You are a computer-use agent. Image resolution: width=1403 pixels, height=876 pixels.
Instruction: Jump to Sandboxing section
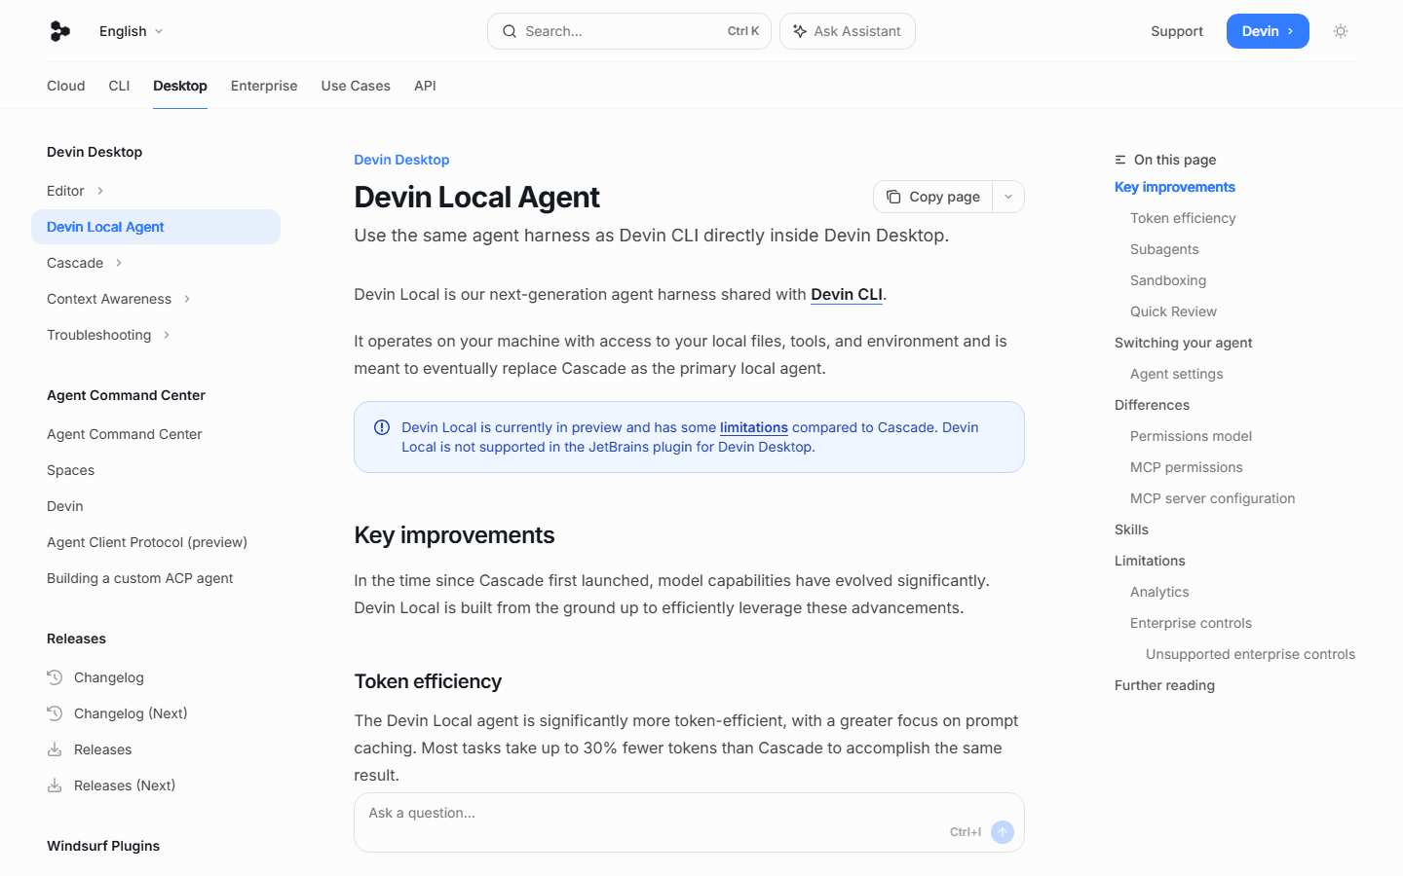point(1168,280)
